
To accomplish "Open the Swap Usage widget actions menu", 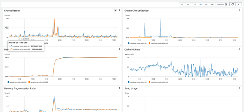I will point(240,88).
